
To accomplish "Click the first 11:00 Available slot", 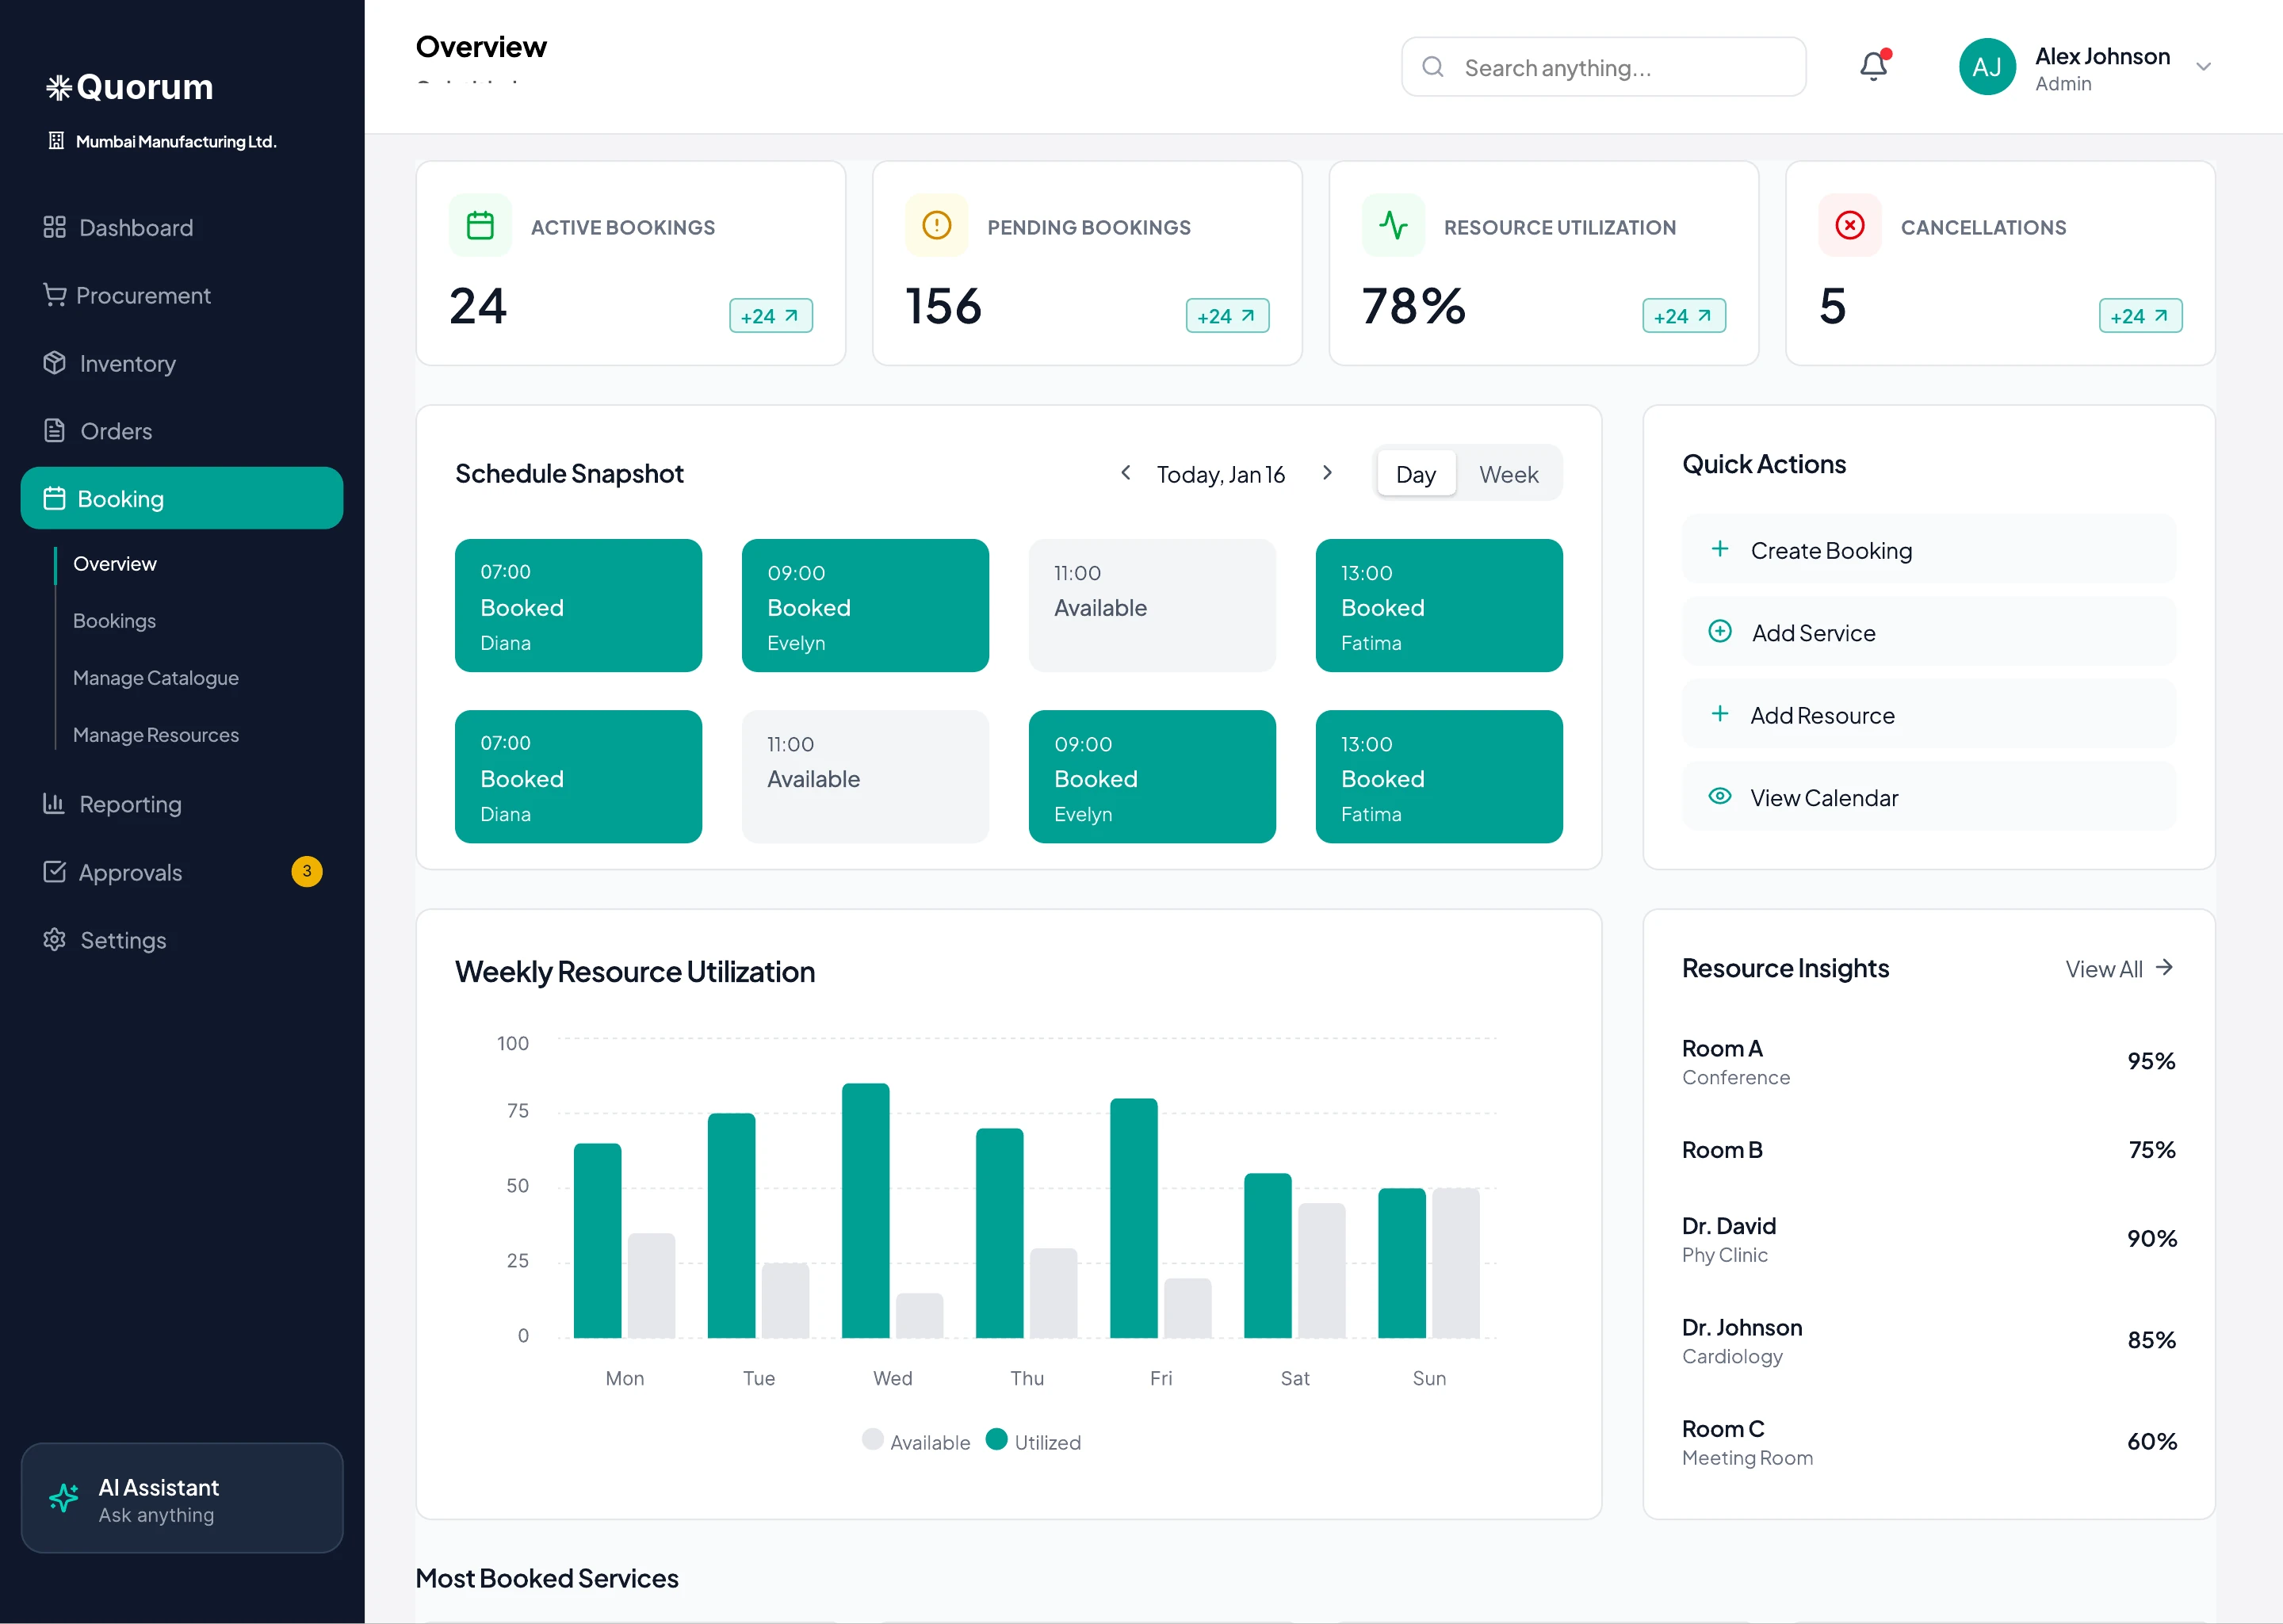I will pos(1152,605).
